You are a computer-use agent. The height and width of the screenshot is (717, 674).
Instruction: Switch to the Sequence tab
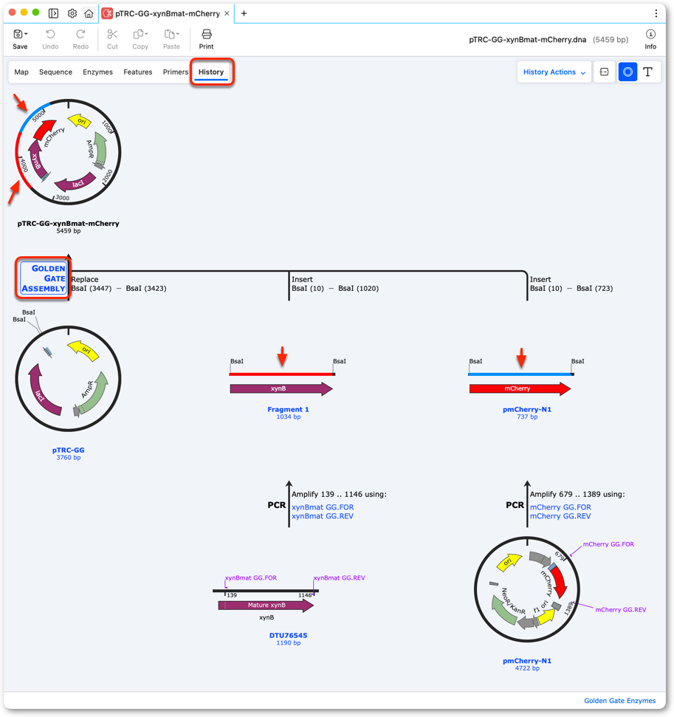point(56,72)
